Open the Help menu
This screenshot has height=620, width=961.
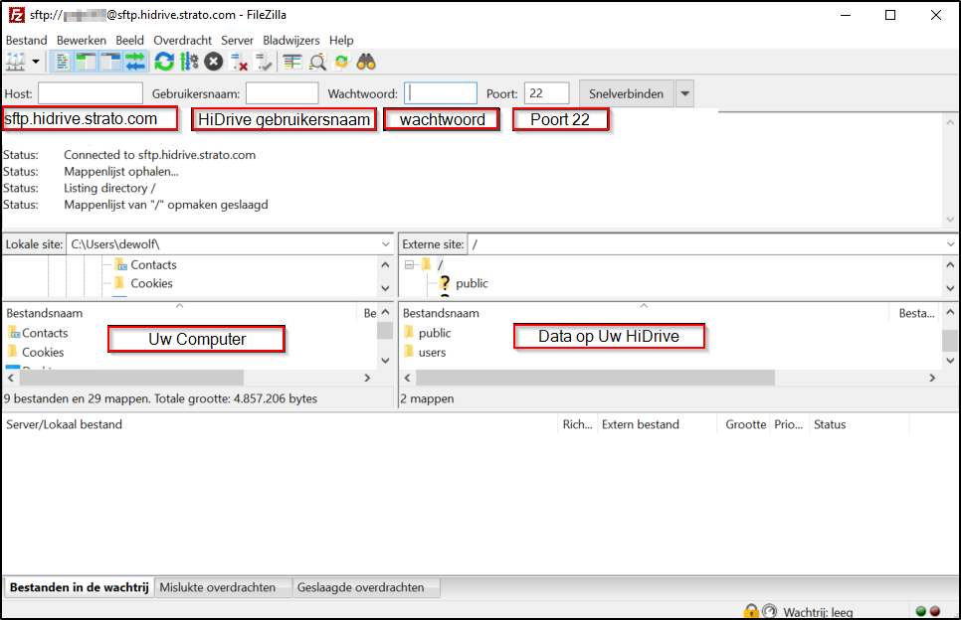pos(341,41)
